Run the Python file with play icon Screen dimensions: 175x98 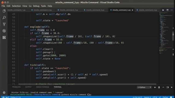tap(163, 10)
